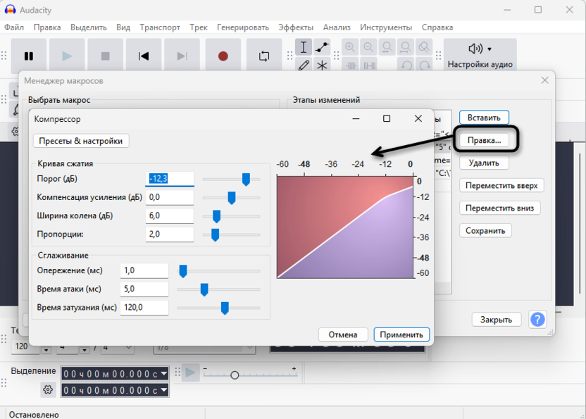Open the Вид menu
586x419 pixels.
pyautogui.click(x=123, y=27)
